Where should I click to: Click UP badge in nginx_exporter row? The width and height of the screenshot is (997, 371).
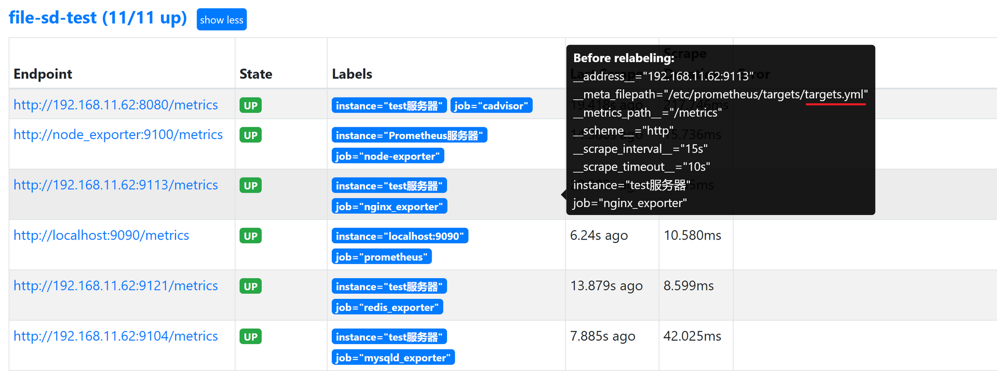point(250,185)
